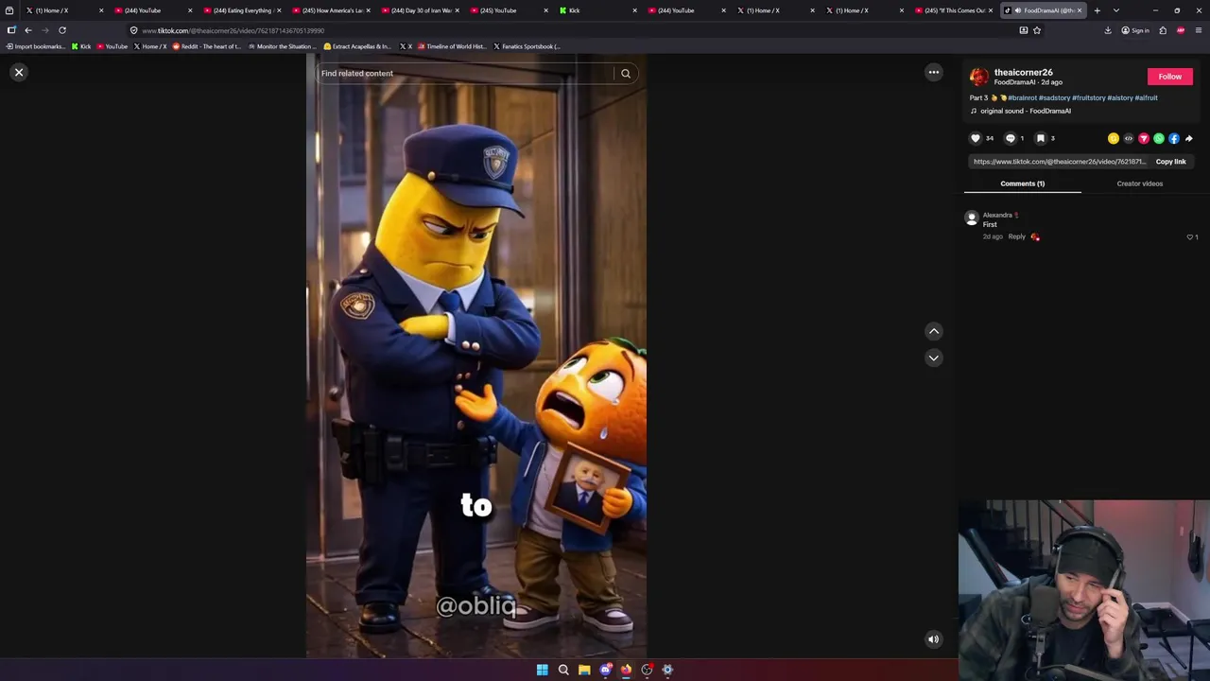Click the mute icon on FoodDramaAI tab
This screenshot has height=681, width=1210.
pos(1017,10)
